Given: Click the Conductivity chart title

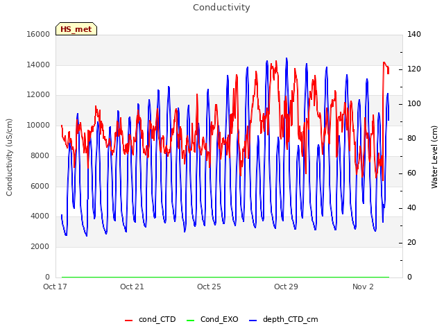Looking at the screenshot, I should 221,8.
